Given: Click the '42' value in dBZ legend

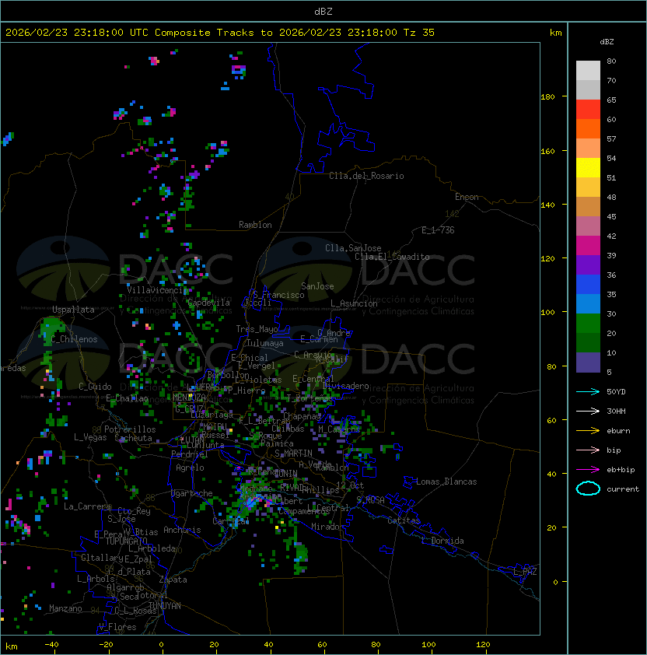Looking at the screenshot, I should pyautogui.click(x=611, y=236).
